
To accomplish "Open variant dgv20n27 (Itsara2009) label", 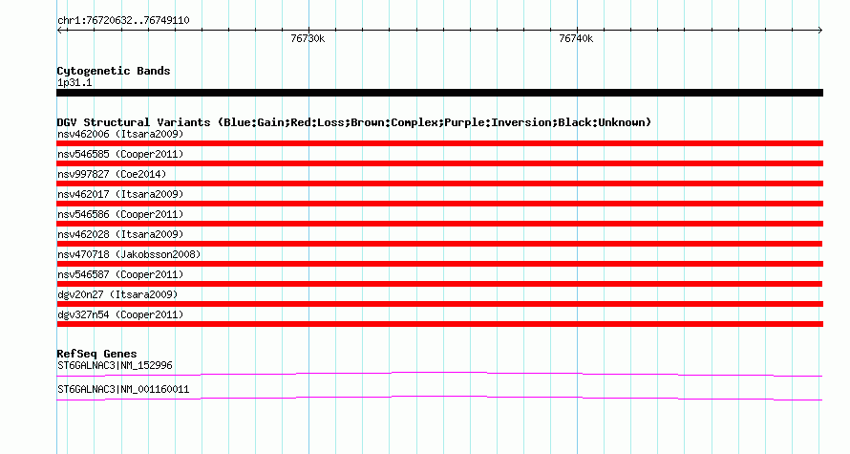I will click(117, 294).
